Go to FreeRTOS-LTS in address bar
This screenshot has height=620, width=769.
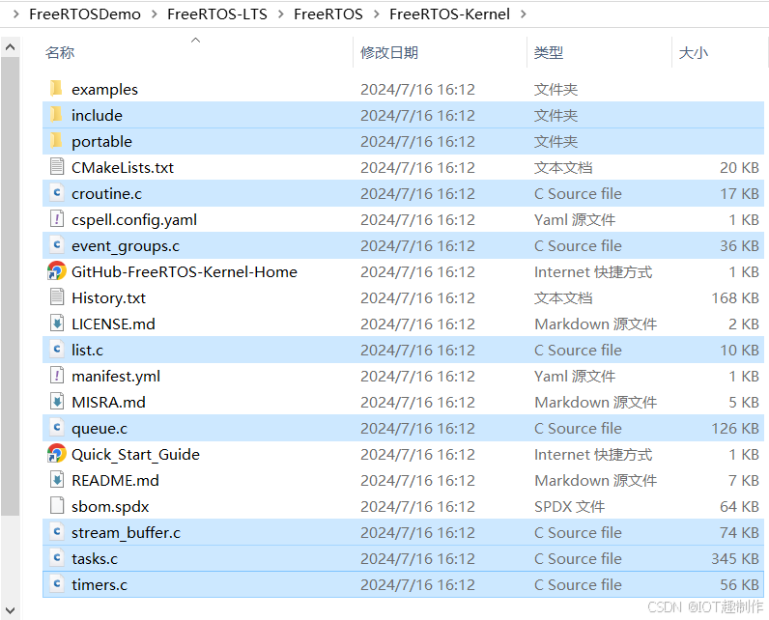tap(217, 14)
